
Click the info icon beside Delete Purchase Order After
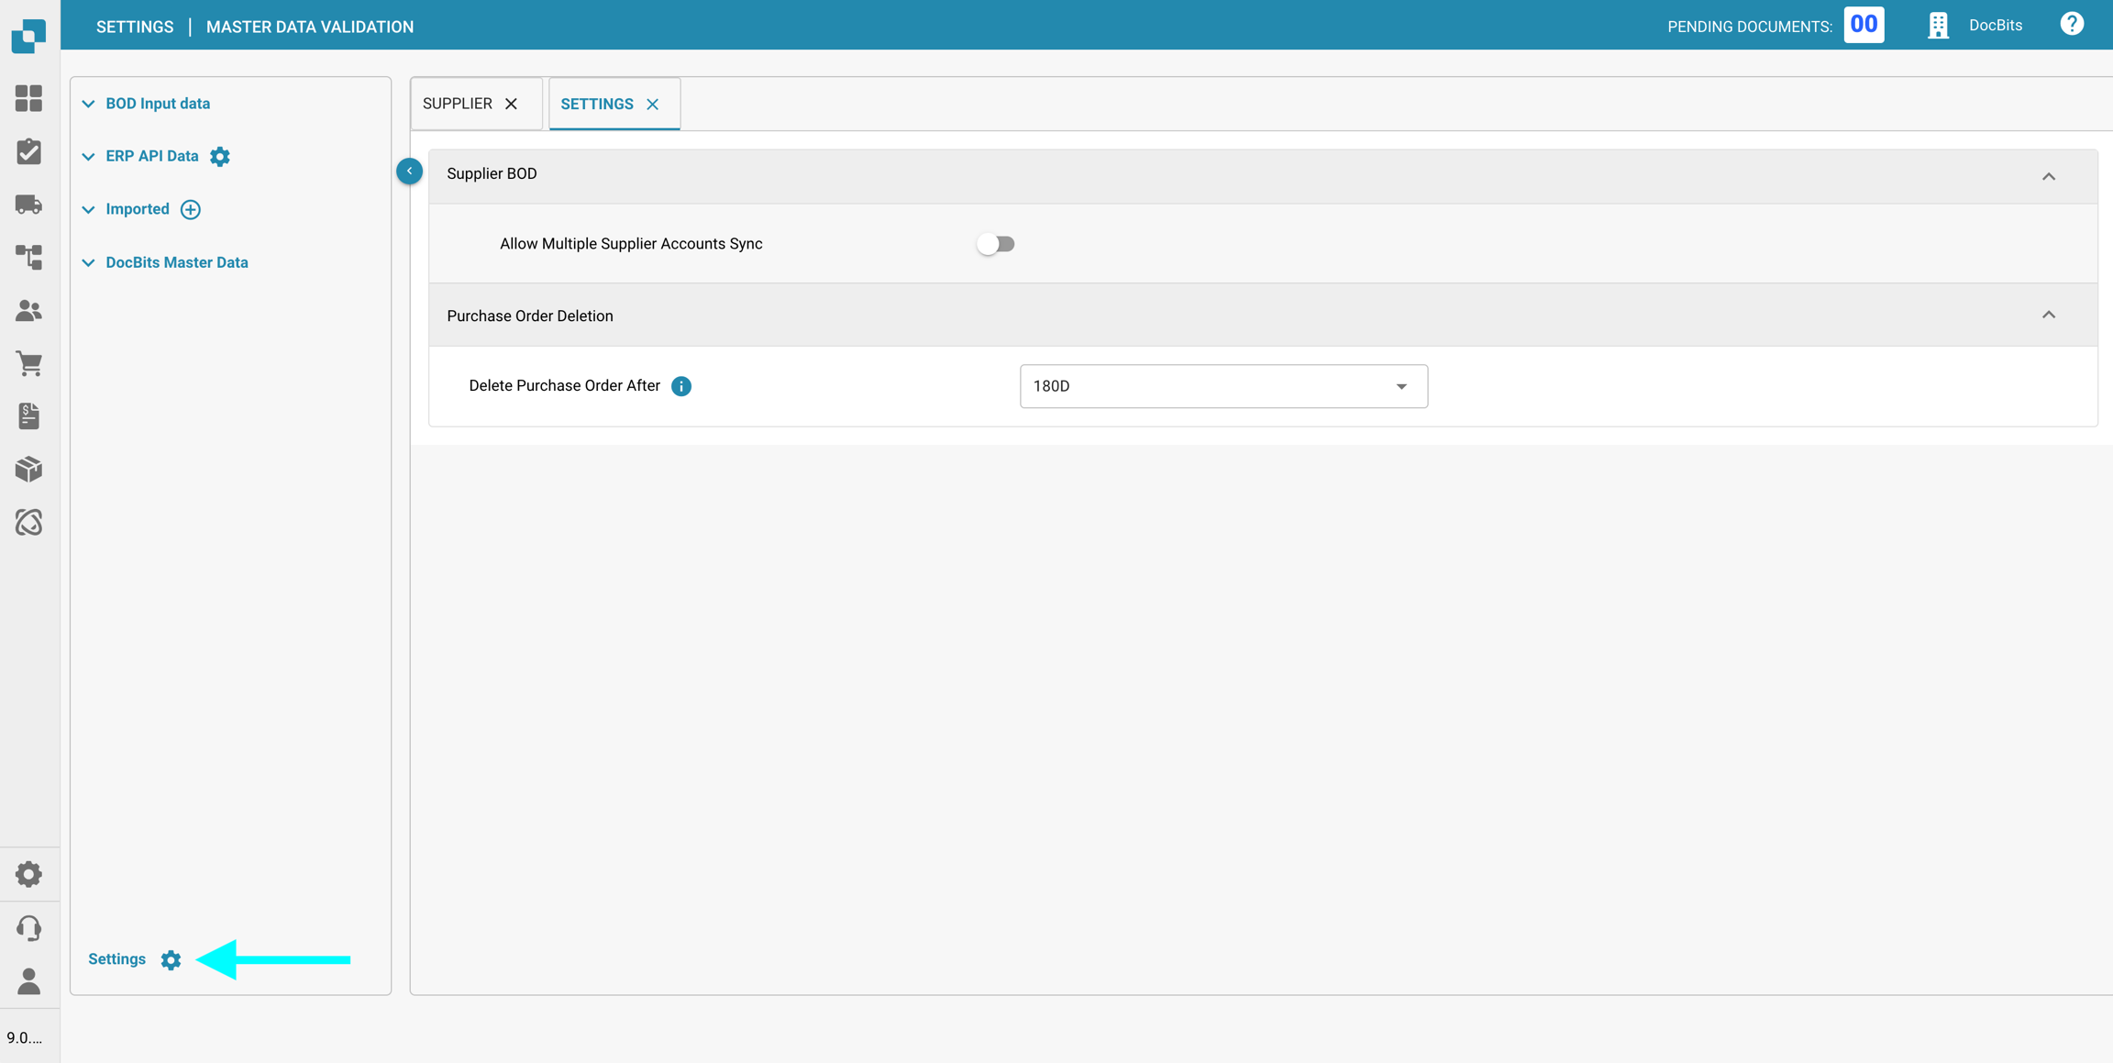680,386
